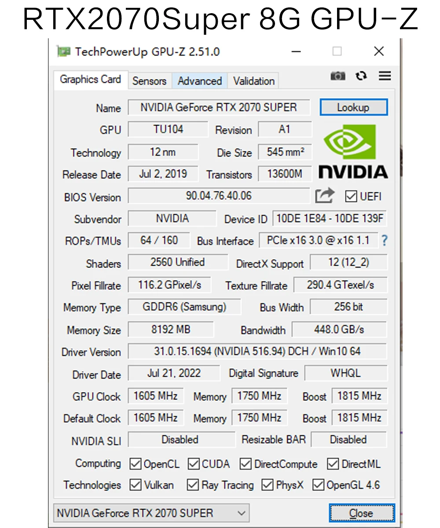Close the GPU-Z window
This screenshot has width=440, height=528.
coord(379,51)
